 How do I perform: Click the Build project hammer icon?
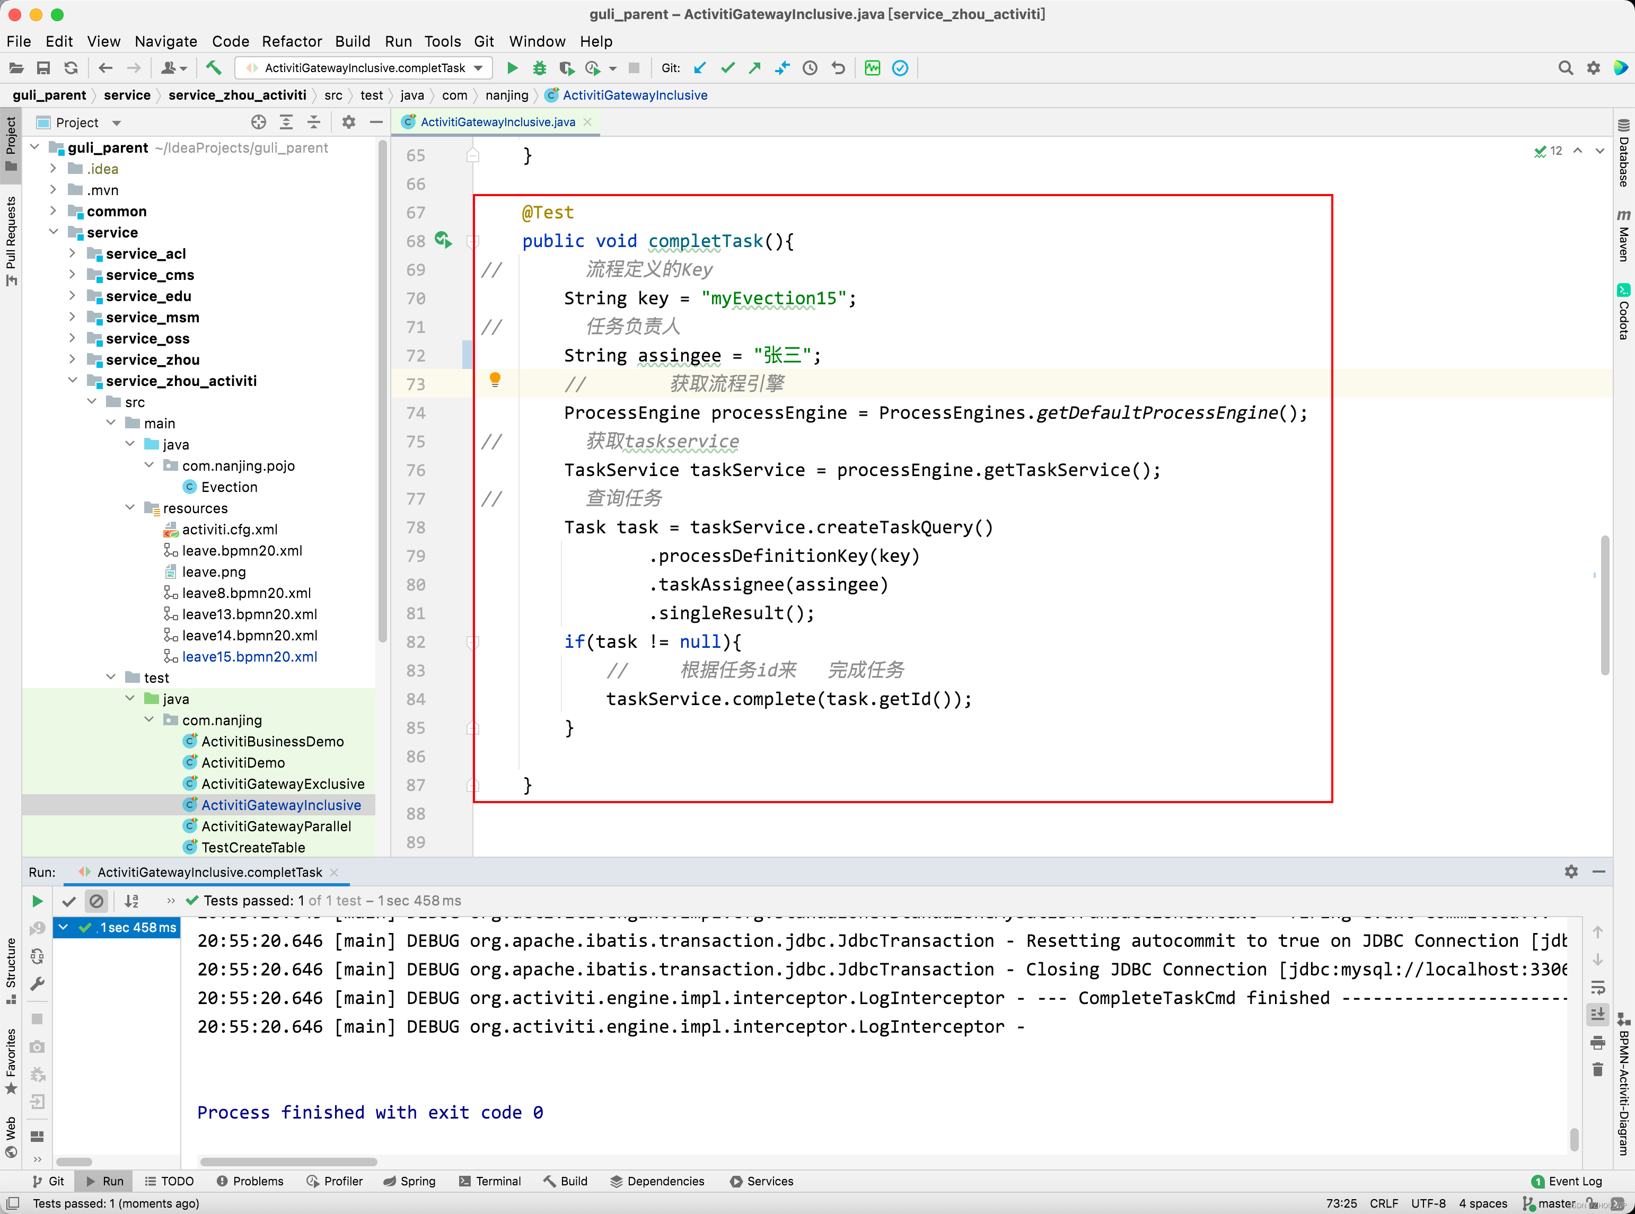click(213, 68)
